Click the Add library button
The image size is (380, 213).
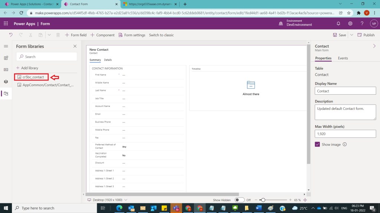27,68
